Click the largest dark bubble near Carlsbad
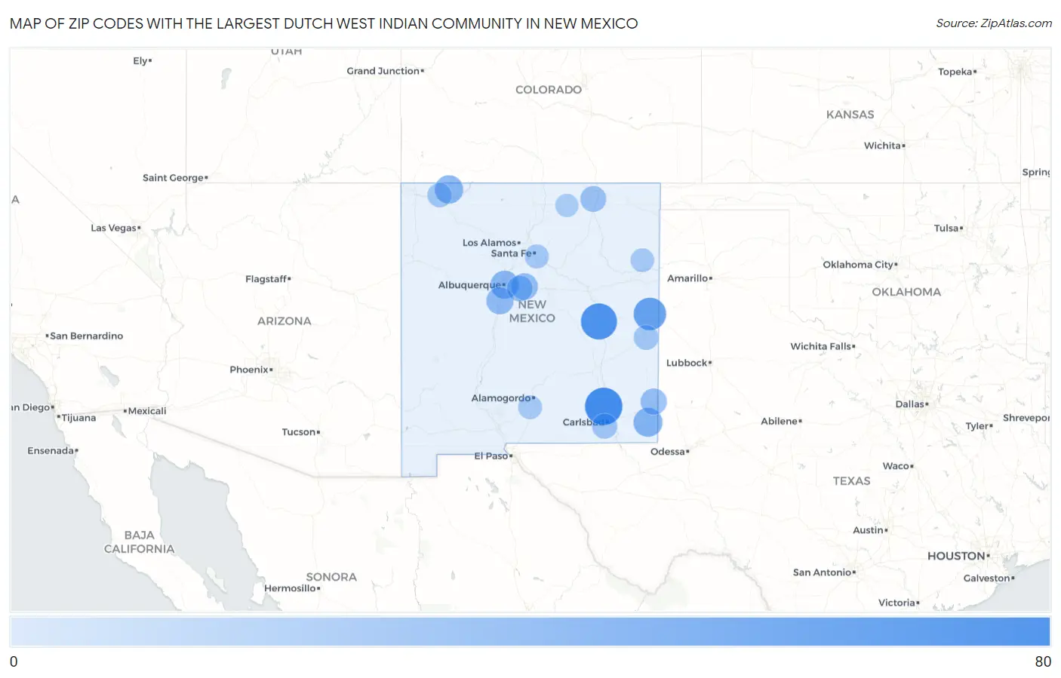The image size is (1061, 678). point(604,406)
